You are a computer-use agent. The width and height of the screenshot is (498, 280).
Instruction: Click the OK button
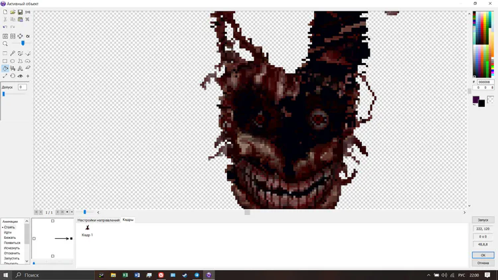tap(483, 255)
